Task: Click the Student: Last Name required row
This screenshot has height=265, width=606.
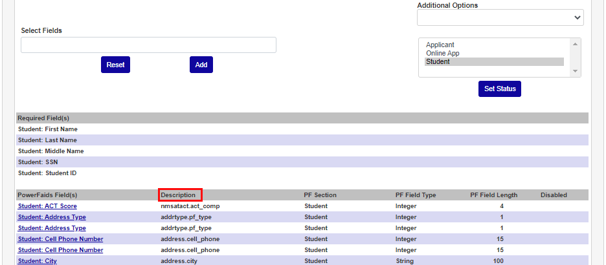Action: coord(302,140)
